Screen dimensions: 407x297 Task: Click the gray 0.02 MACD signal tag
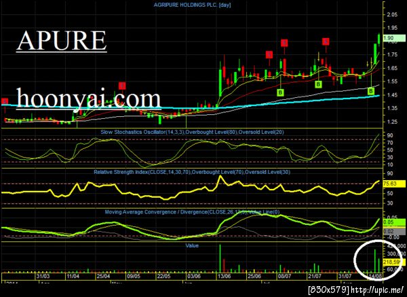[394, 231]
